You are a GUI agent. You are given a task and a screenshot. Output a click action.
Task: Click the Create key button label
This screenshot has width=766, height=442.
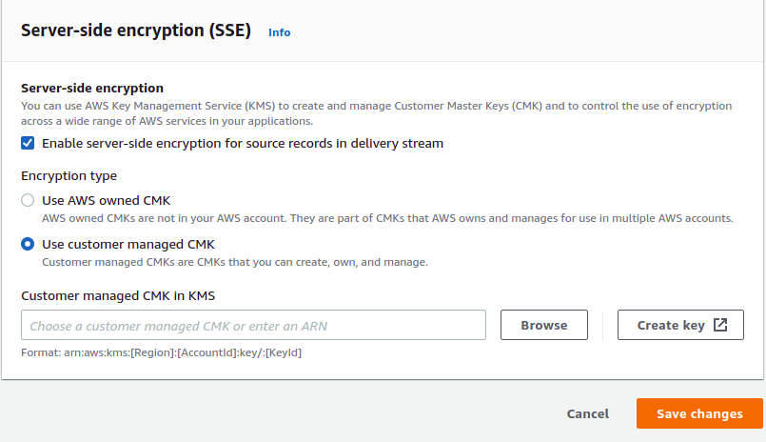(x=671, y=325)
